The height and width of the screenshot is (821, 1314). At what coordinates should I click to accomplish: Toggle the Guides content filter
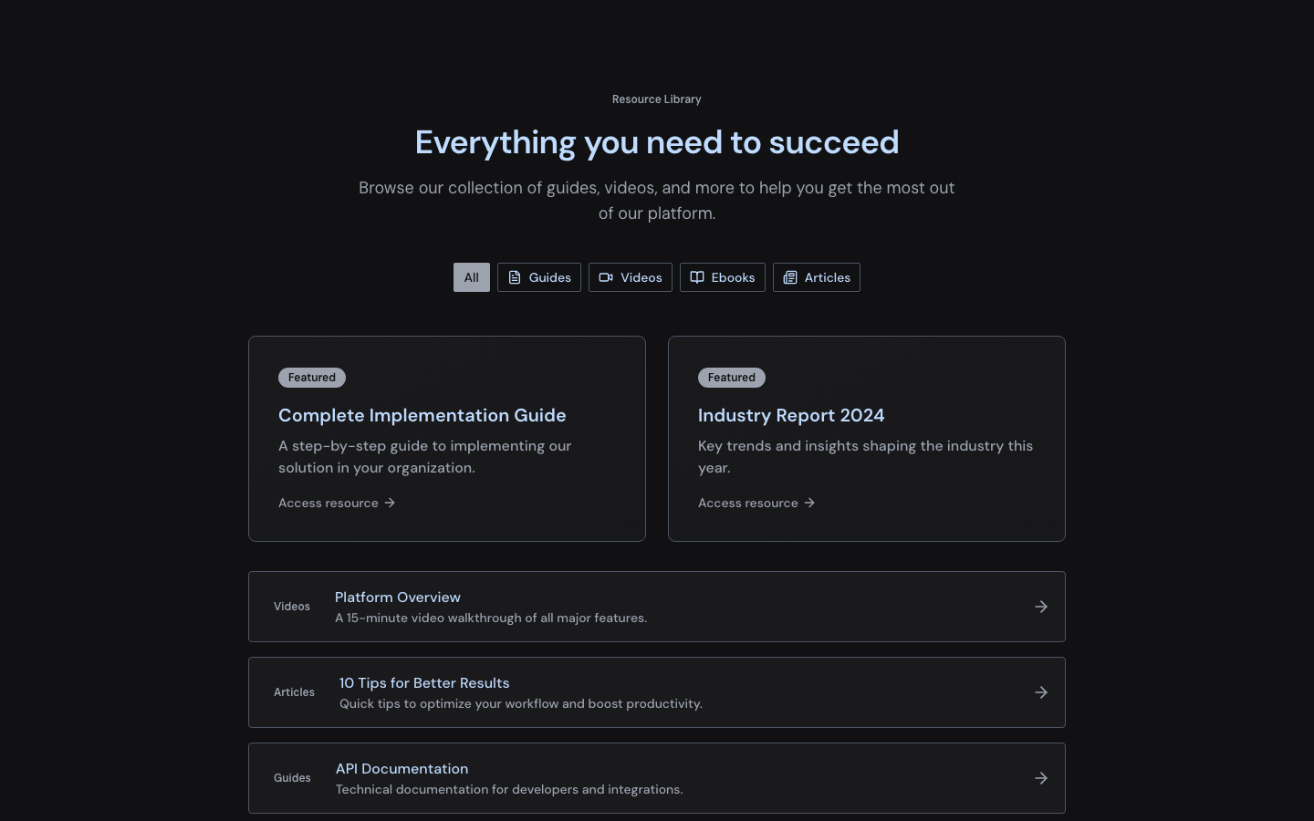coord(539,277)
